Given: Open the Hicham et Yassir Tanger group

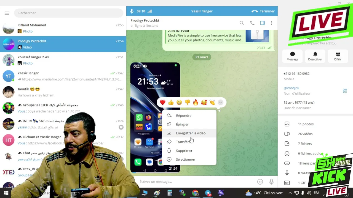Looking at the screenshot, I should click(63, 140).
